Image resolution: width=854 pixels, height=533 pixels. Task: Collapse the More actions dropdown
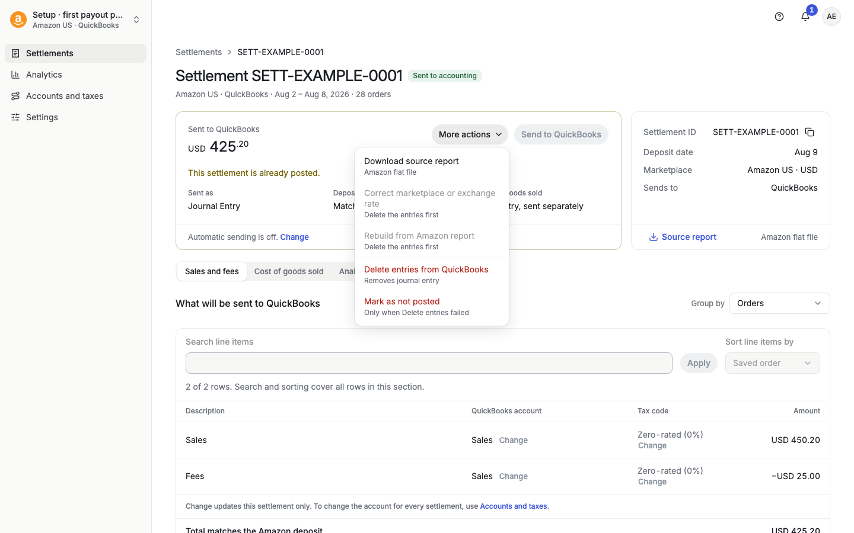(x=470, y=134)
